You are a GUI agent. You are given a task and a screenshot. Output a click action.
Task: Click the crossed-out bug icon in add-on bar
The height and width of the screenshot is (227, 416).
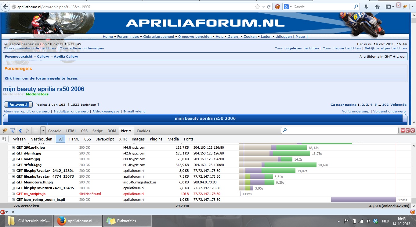[412, 212]
